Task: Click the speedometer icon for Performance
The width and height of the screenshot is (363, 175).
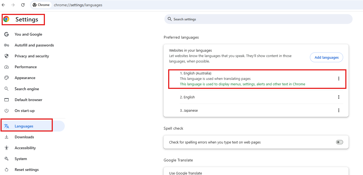Action: (7, 67)
